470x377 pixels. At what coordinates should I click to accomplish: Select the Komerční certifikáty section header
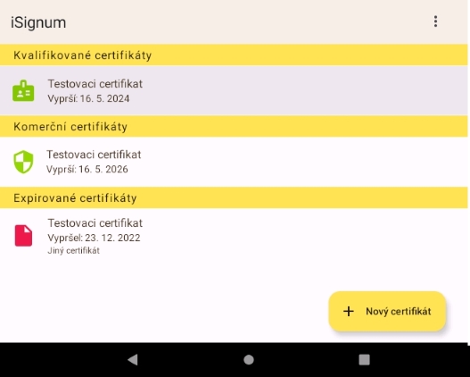[234, 126]
